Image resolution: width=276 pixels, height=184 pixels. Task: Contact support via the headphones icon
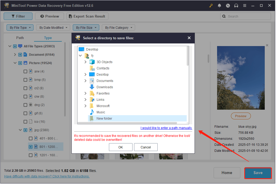point(236,5)
